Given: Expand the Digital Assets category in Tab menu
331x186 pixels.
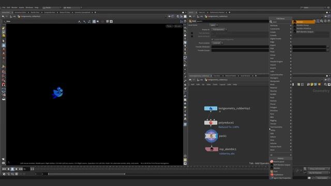Looking at the screenshot, I should [x=280, y=39].
